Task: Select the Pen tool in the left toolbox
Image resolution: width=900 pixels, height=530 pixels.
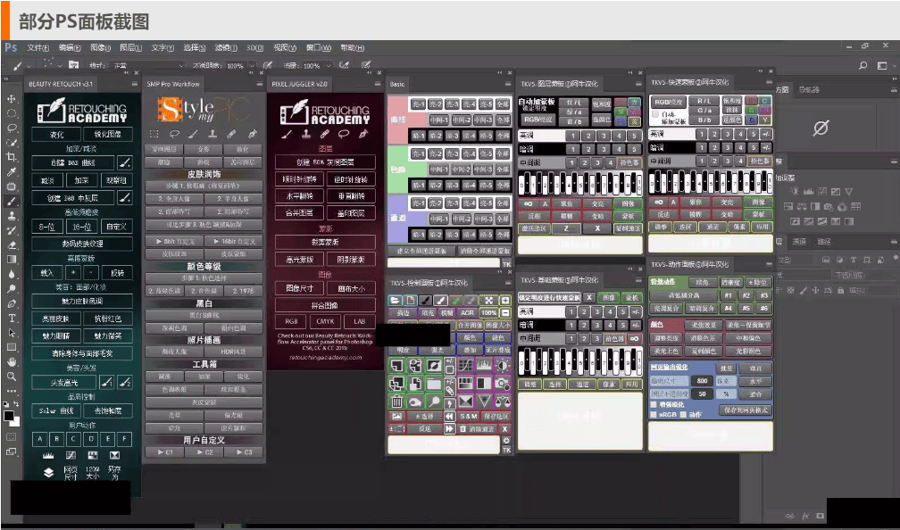Action: tap(12, 303)
